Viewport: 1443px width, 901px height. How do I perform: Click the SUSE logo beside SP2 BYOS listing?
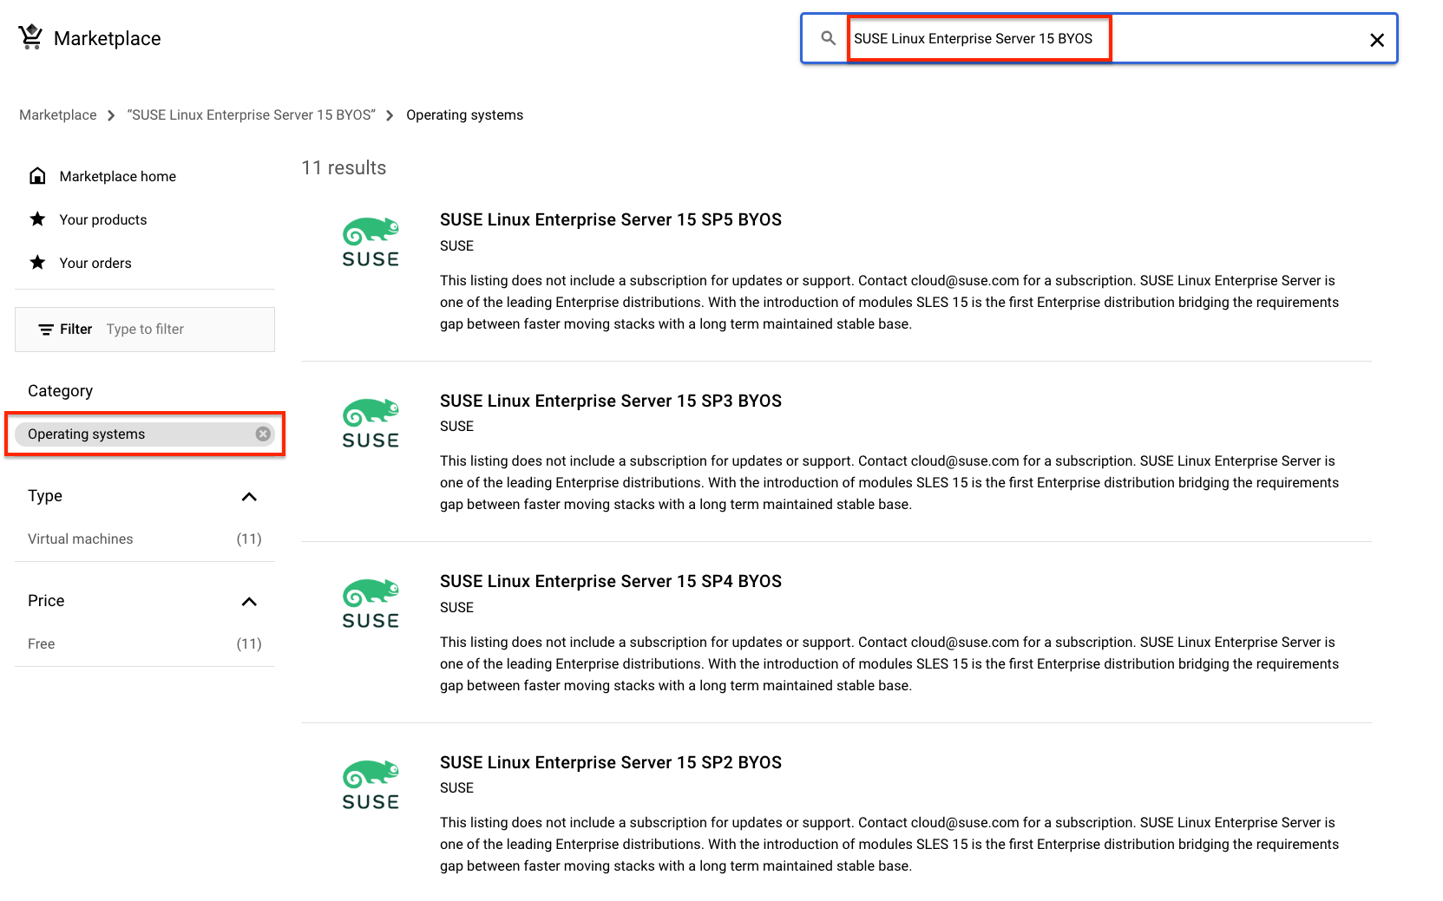pyautogui.click(x=371, y=784)
